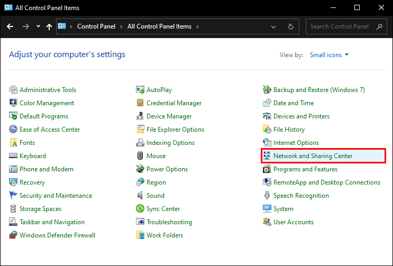Click the Phone and Modem icon
Image resolution: width=393 pixels, height=266 pixels.
tap(13, 169)
